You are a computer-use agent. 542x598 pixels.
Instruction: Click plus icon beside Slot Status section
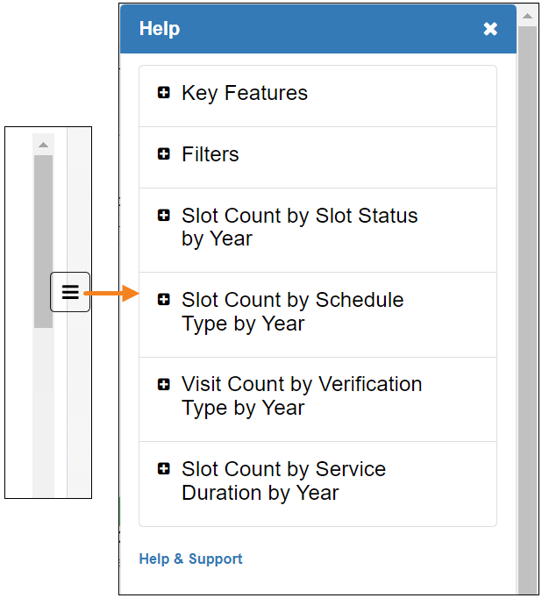pyautogui.click(x=164, y=216)
